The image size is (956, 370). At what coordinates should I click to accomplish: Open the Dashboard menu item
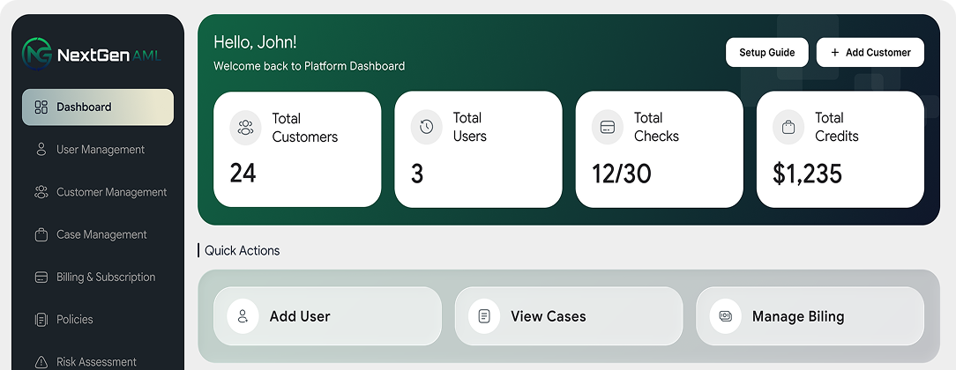point(98,107)
